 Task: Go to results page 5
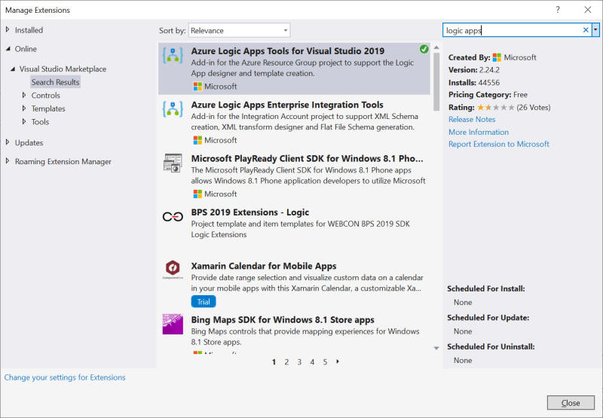[x=325, y=362]
